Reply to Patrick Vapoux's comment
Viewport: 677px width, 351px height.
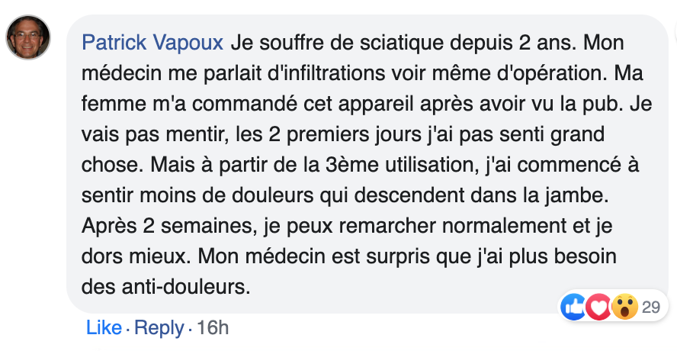click(x=159, y=328)
